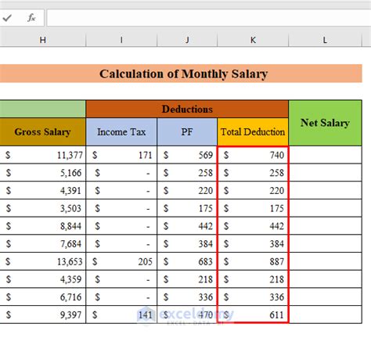Select total deduction cell 442
This screenshot has height=338, width=371.
pos(253,226)
